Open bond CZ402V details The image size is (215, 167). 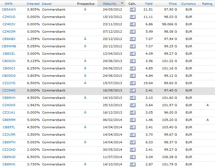click(x=9, y=24)
